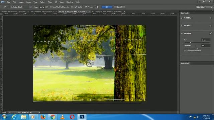This screenshot has height=120, width=214.
Task: Enable Save Mask to Channels checkbox
Action: pos(51,7)
